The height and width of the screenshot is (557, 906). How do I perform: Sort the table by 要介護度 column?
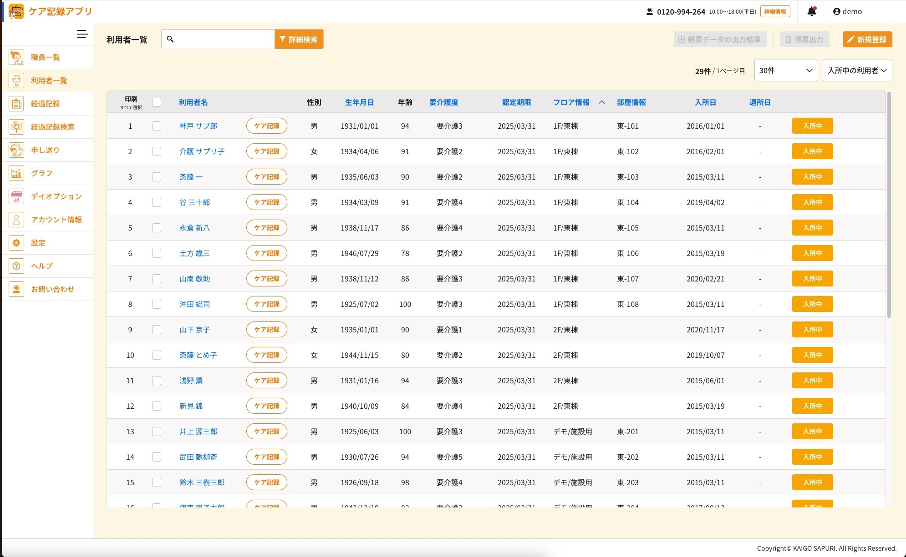(x=443, y=102)
